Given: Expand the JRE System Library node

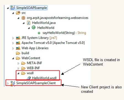Looking at the screenshot, I should coord(13,38).
